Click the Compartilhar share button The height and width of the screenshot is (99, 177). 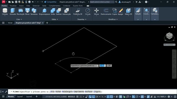pos(50,2)
